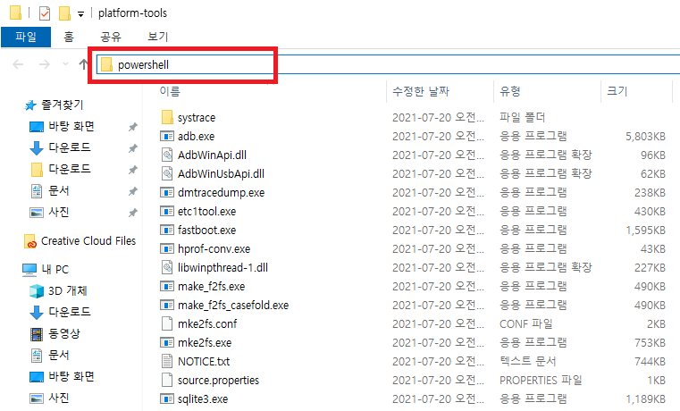Open 다운로드 under 내 PC
The height and width of the screenshot is (411, 680).
tap(70, 312)
